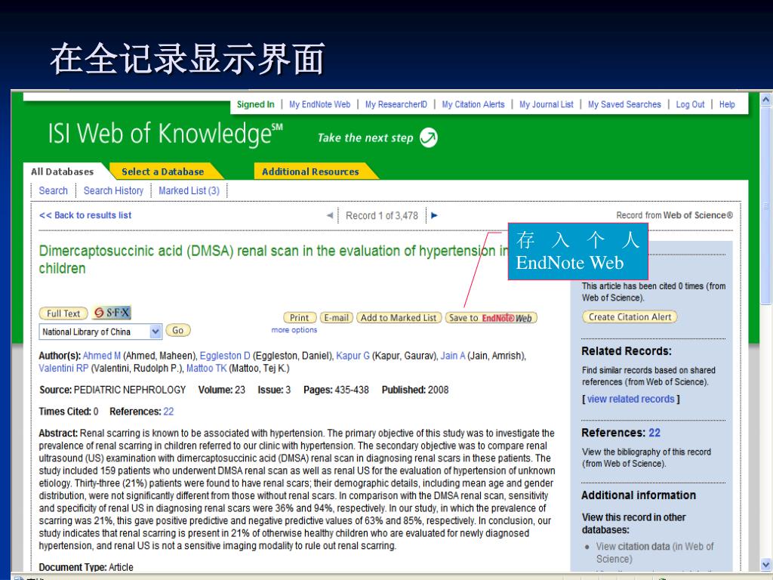Click the scrollbar up arrow

click(x=765, y=99)
